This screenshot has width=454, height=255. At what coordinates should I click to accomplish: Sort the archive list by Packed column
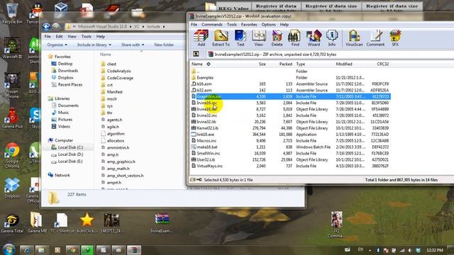click(285, 64)
